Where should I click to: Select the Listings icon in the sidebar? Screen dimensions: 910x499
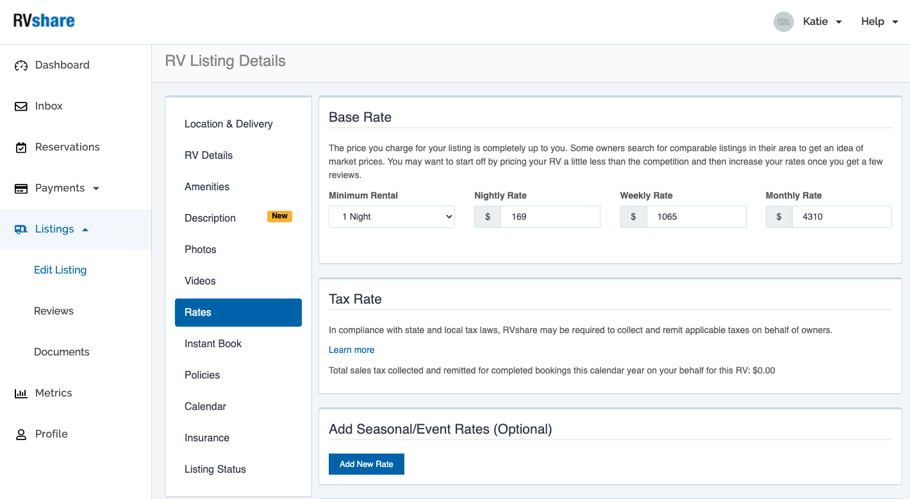[x=21, y=229]
